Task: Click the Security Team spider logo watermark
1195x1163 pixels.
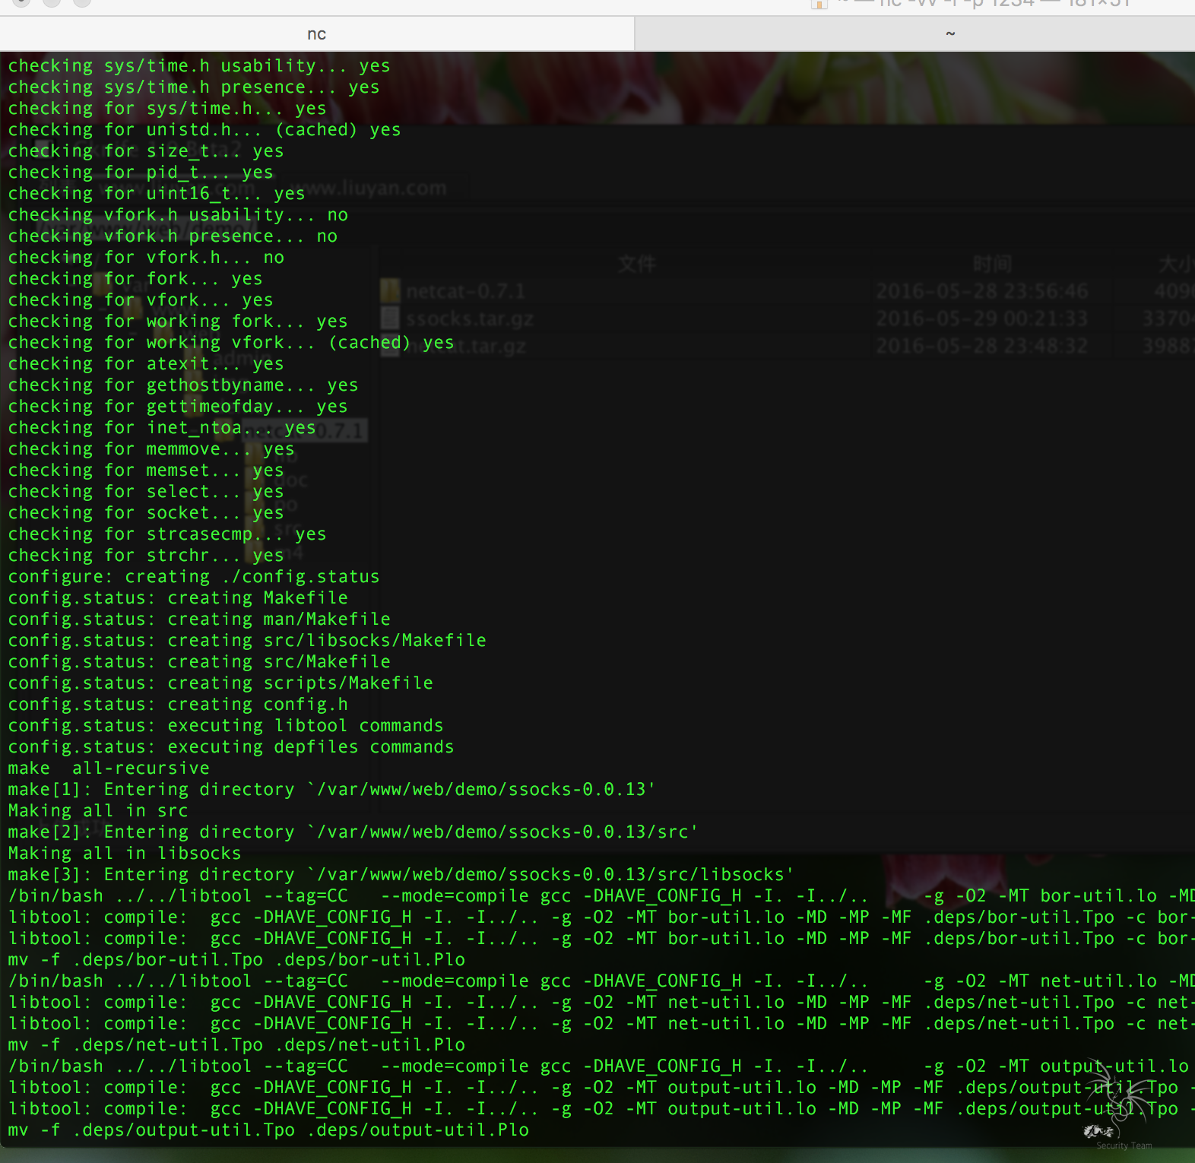Action: point(1116,1102)
